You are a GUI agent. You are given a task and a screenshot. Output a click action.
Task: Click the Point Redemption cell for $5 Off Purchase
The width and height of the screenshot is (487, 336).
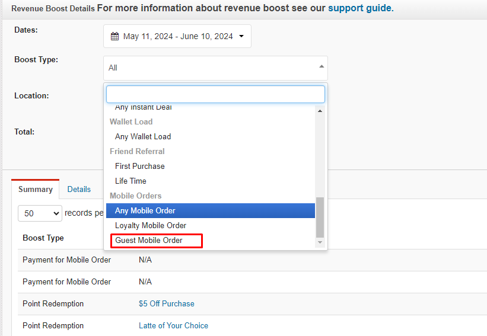pos(53,303)
